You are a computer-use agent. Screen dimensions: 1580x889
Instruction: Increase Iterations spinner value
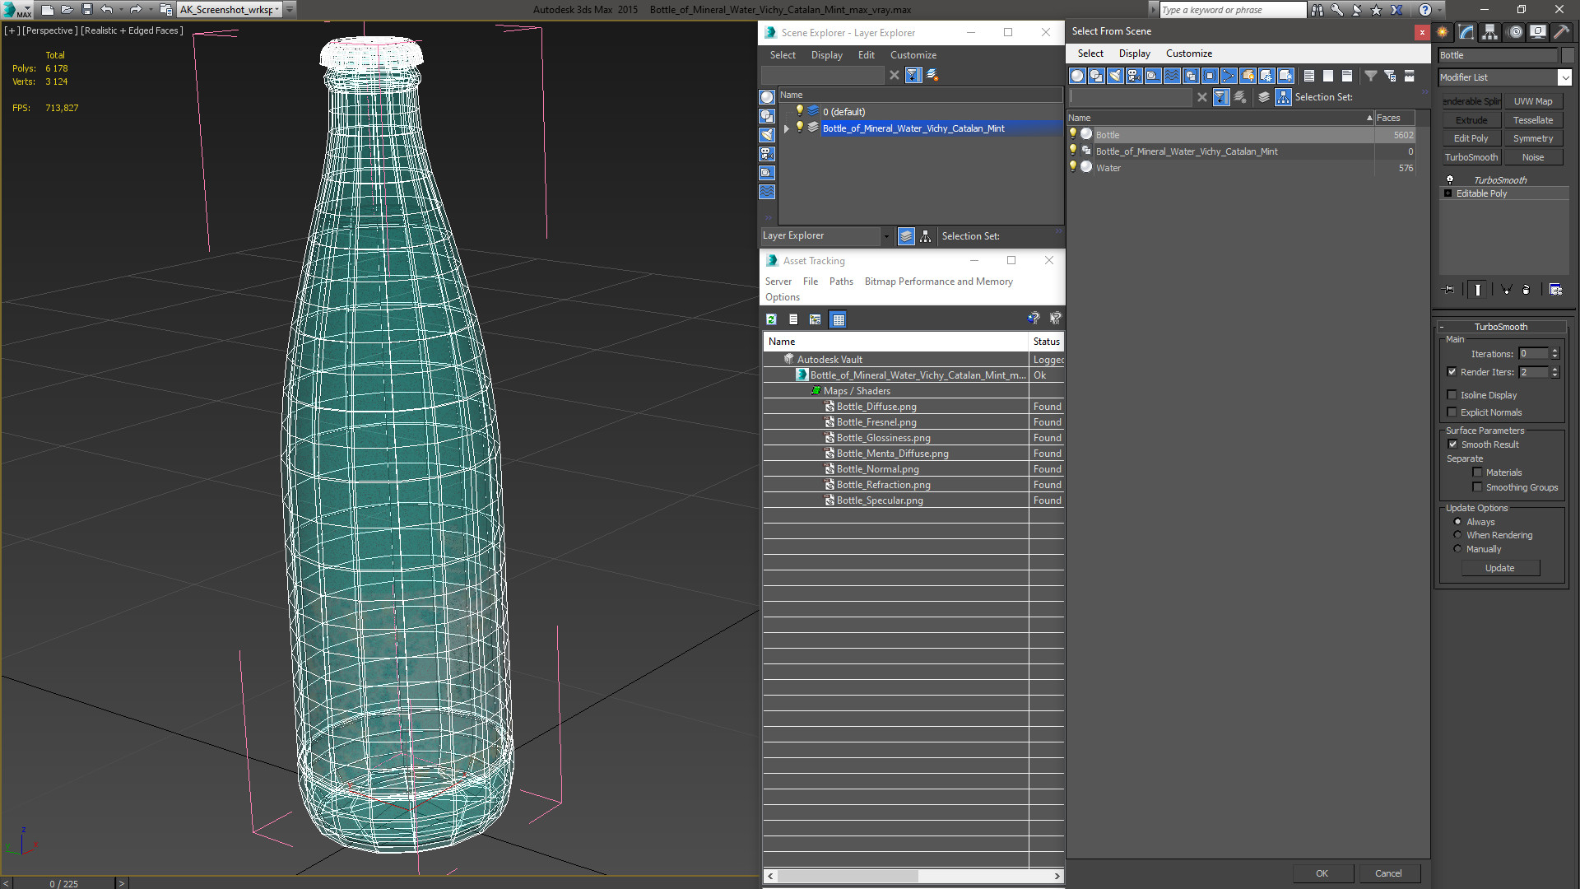click(x=1554, y=351)
